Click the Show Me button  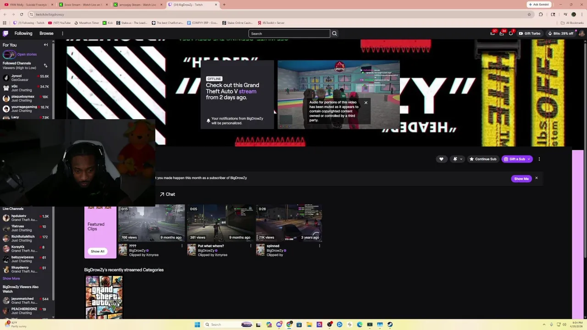pyautogui.click(x=521, y=178)
